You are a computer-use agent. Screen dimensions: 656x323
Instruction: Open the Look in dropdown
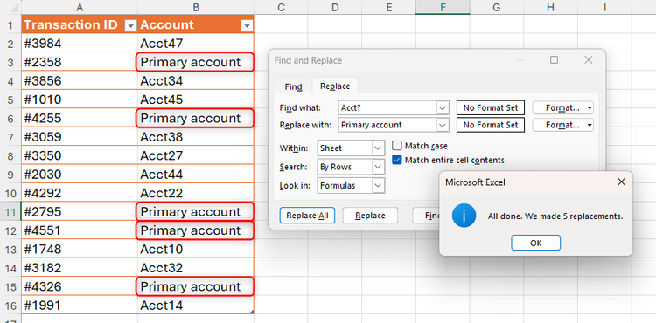pyautogui.click(x=378, y=186)
